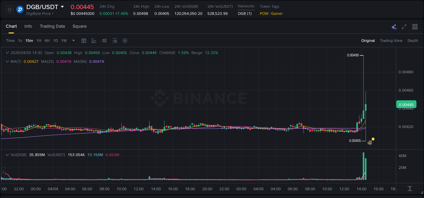
Task: Open the Trading View chart mode
Action: 391,41
